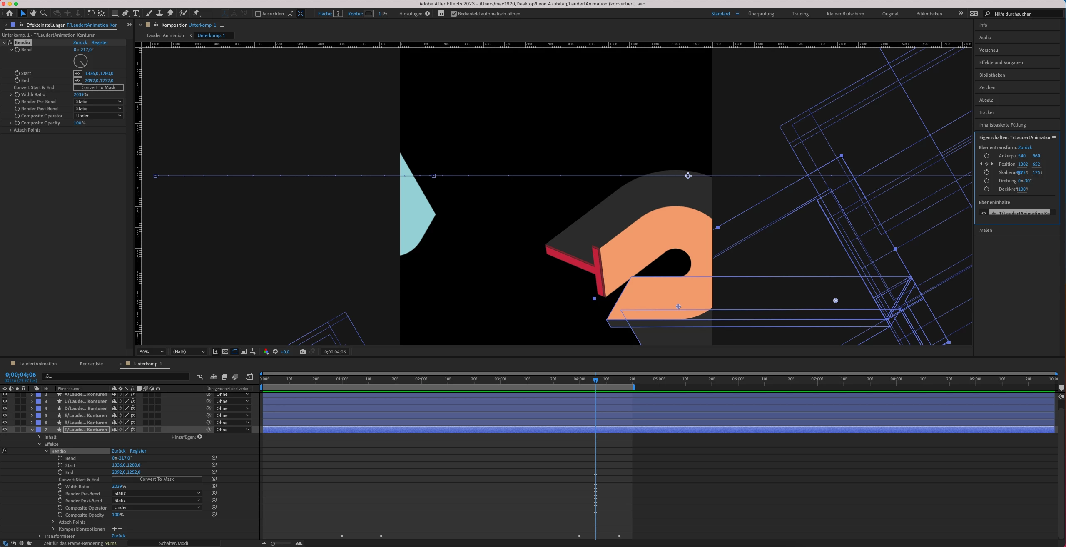Image resolution: width=1066 pixels, height=547 pixels.
Task: Switch to Überprüfung workspace
Action: 761,14
